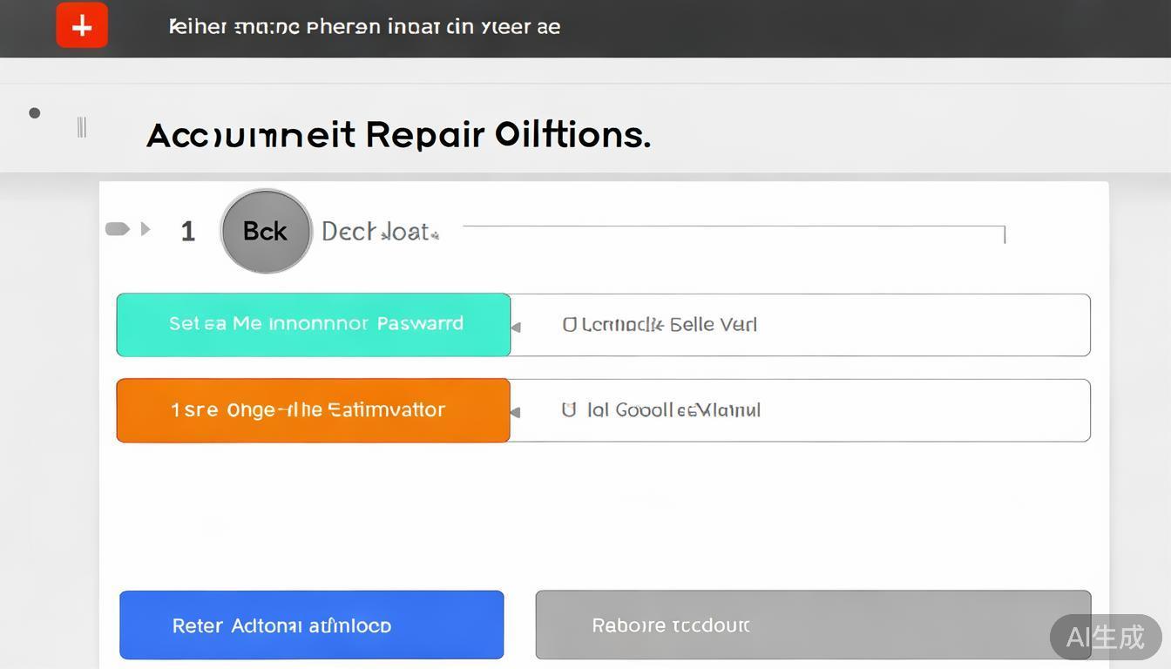This screenshot has height=669, width=1171.
Task: Click the vertical bars handle icon beside title
Action: coord(81,127)
